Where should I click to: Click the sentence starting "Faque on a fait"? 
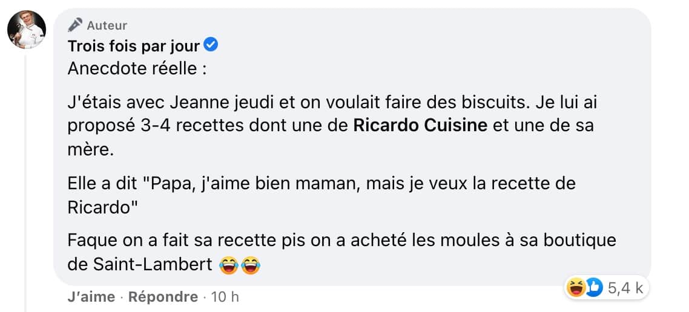pos(341,241)
